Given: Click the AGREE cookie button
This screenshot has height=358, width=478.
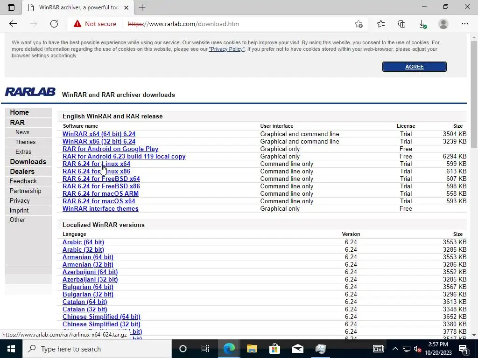Looking at the screenshot, I should (415, 67).
